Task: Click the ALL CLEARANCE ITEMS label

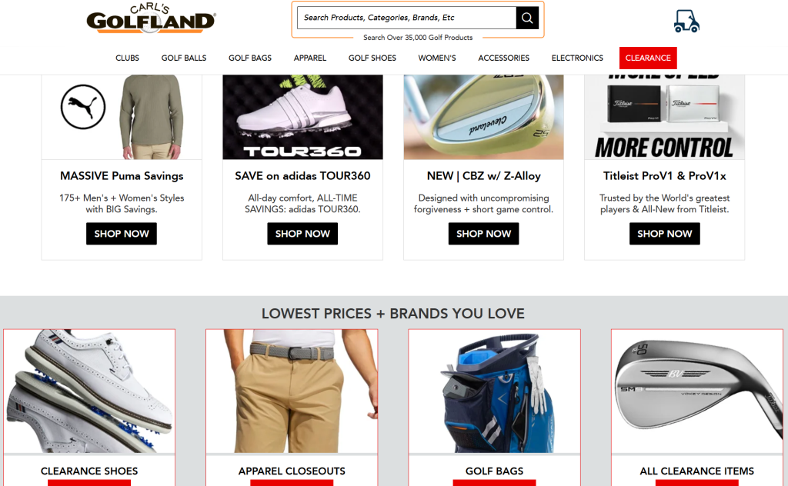Action: tap(697, 471)
